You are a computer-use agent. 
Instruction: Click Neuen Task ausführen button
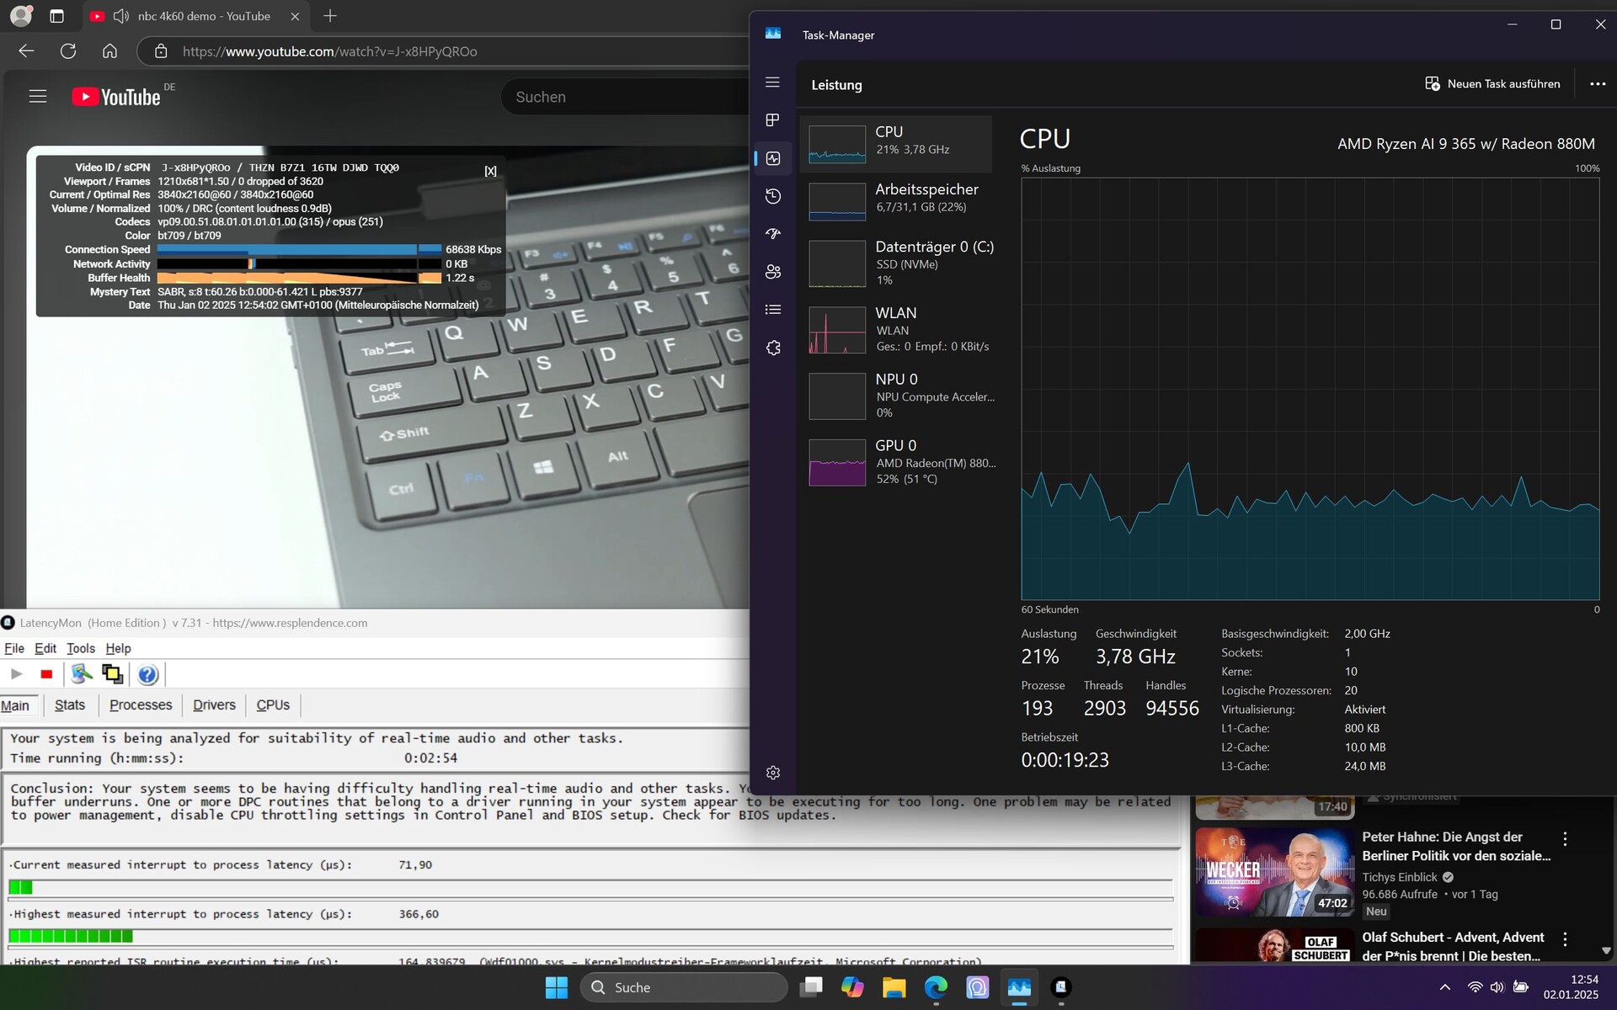click(x=1492, y=84)
